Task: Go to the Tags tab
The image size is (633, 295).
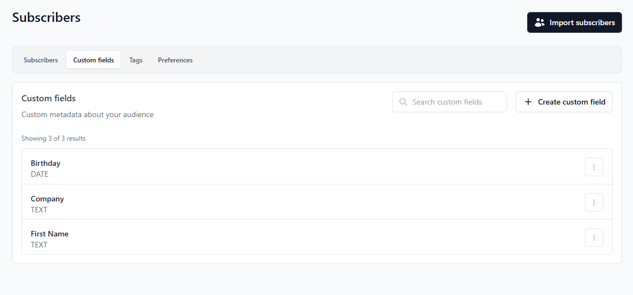Action: tap(135, 60)
